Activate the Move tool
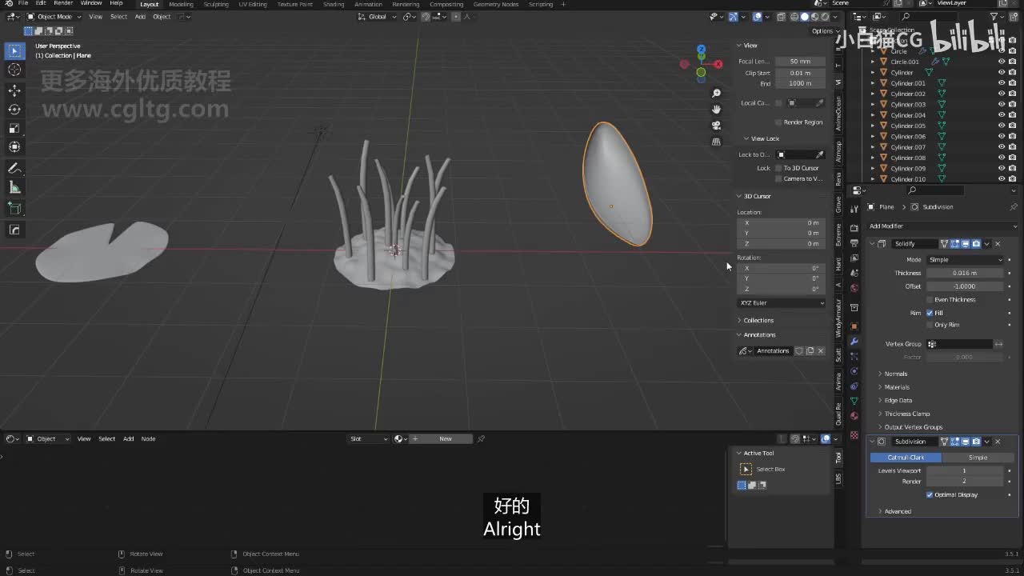 pyautogui.click(x=14, y=90)
